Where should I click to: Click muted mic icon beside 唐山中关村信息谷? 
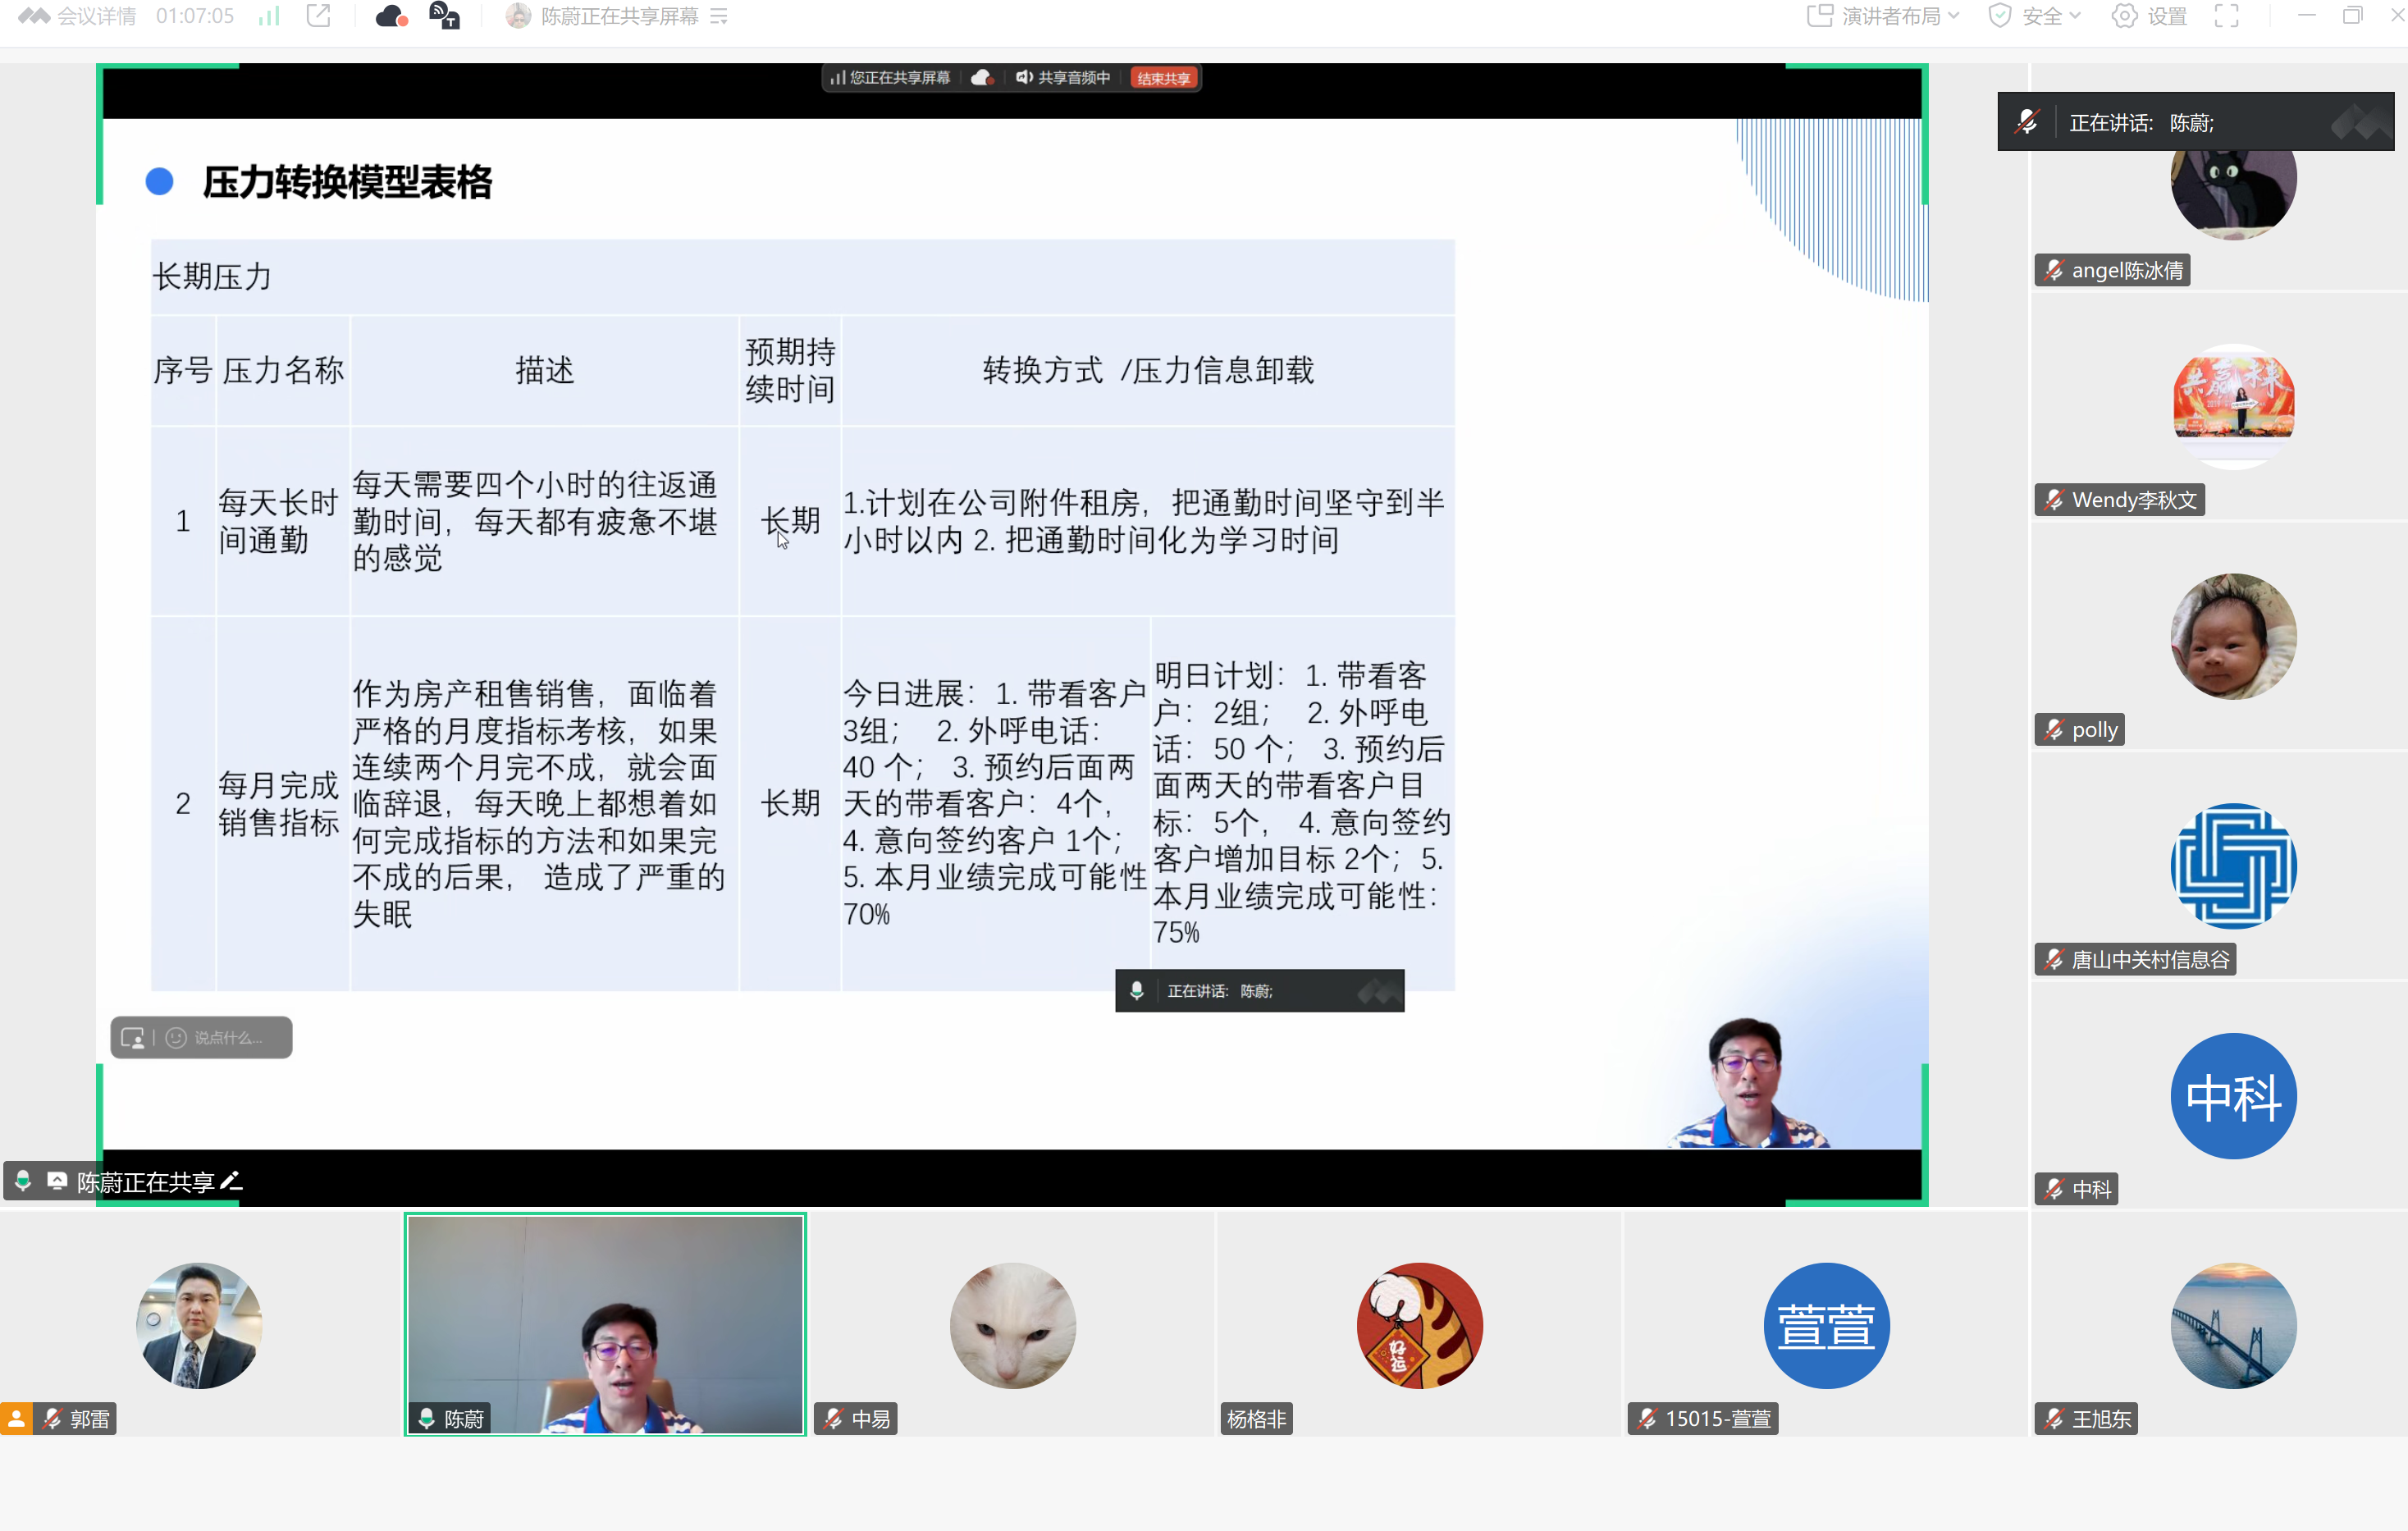(2053, 960)
